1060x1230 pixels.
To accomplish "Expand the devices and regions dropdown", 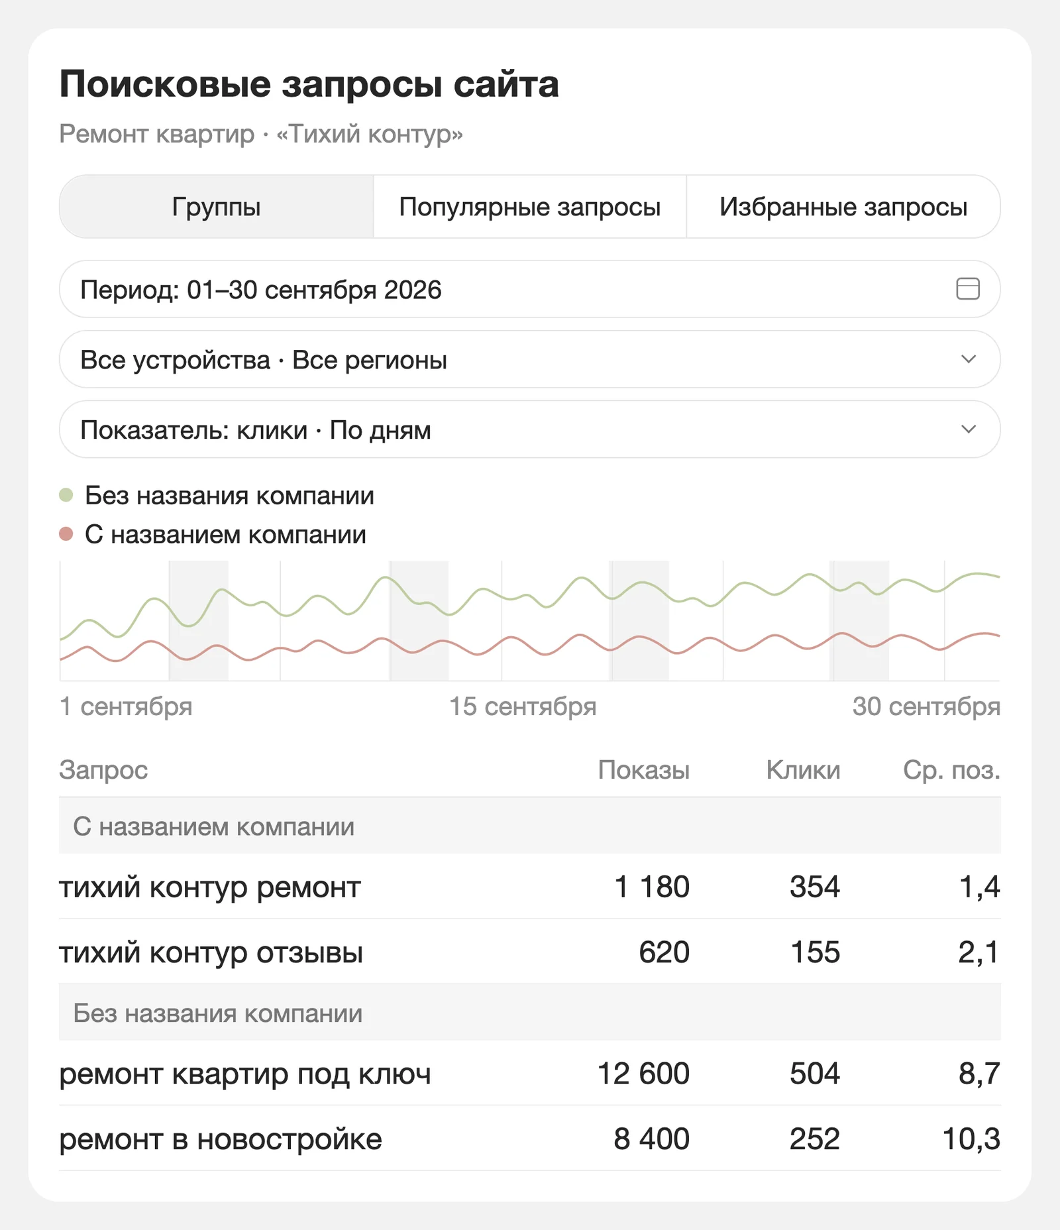I will click(x=530, y=359).
